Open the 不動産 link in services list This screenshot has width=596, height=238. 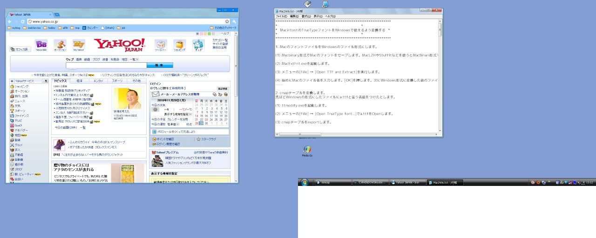click(x=19, y=155)
